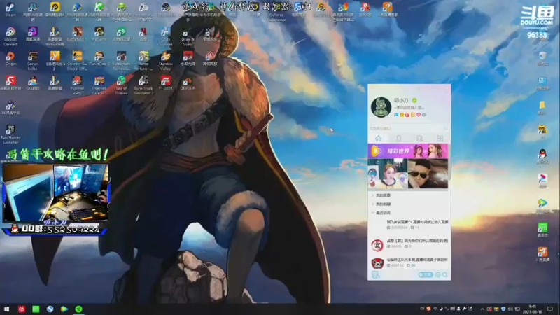Screen dimensions: 560x315
Task: Open the Euro Truck Simulator 2 shortcut
Action: 143,85
